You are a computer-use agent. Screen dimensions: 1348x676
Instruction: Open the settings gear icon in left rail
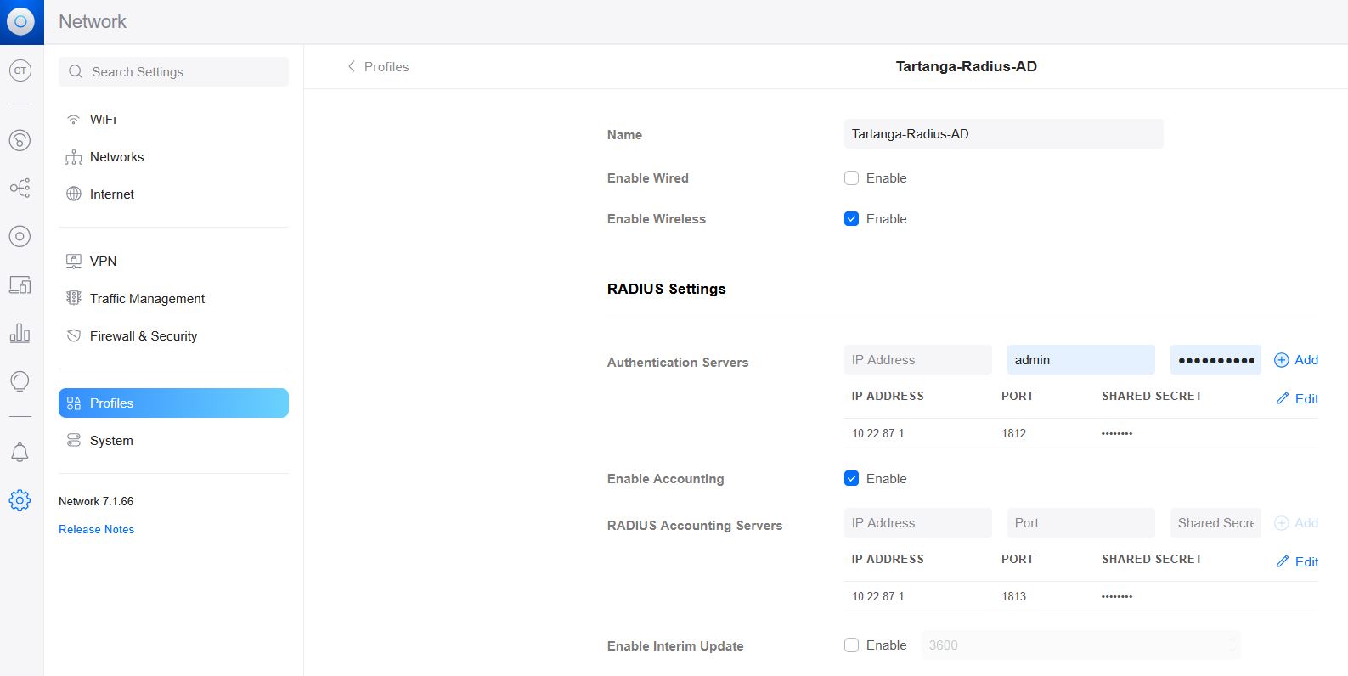coord(20,500)
